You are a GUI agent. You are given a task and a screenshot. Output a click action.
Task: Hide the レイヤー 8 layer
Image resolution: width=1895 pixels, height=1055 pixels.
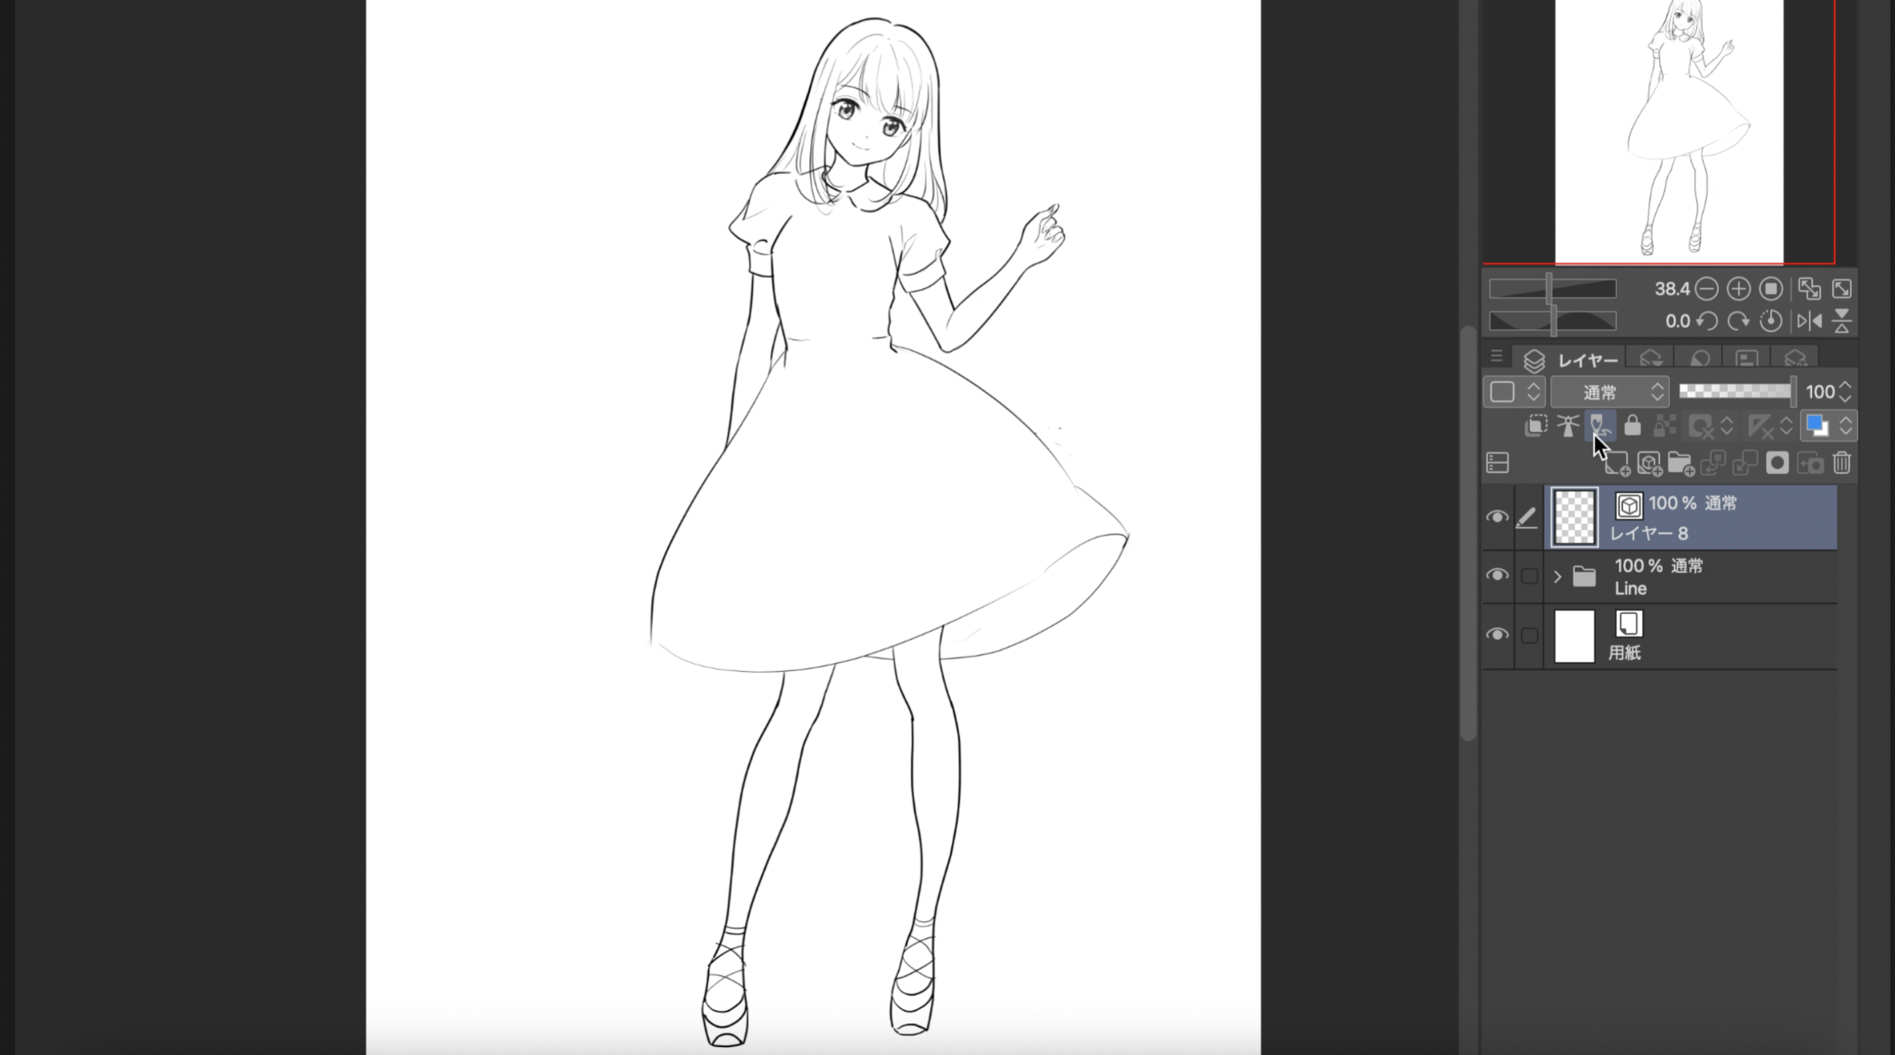[1497, 517]
